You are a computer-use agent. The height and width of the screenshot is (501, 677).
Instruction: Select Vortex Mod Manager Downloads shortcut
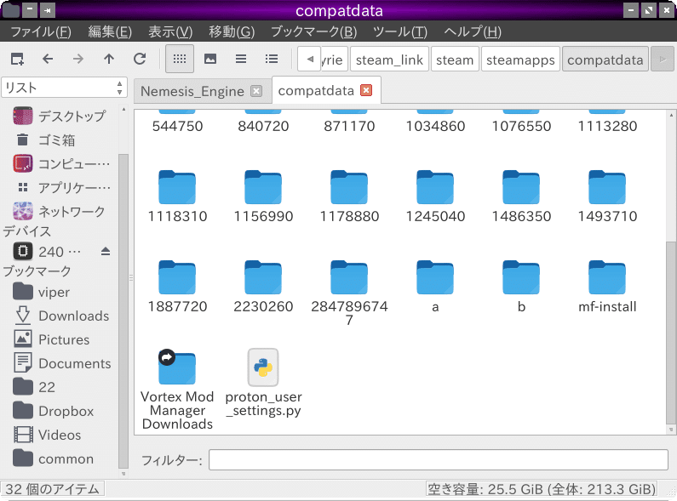pyautogui.click(x=177, y=390)
